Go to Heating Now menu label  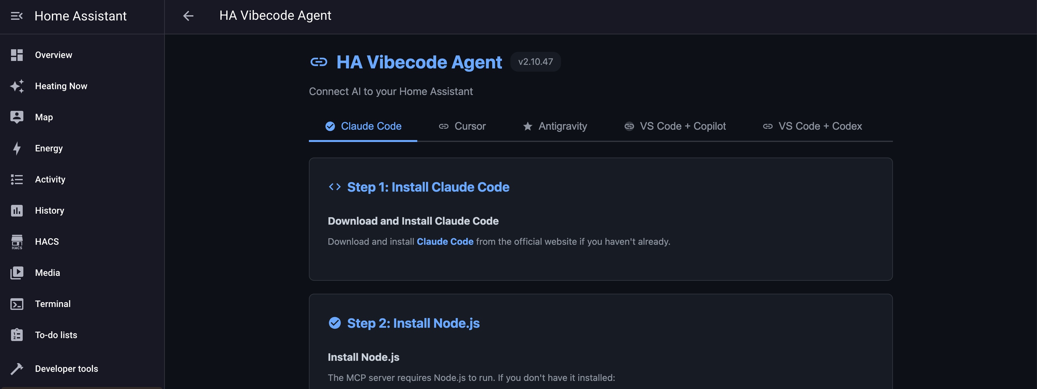click(x=61, y=86)
